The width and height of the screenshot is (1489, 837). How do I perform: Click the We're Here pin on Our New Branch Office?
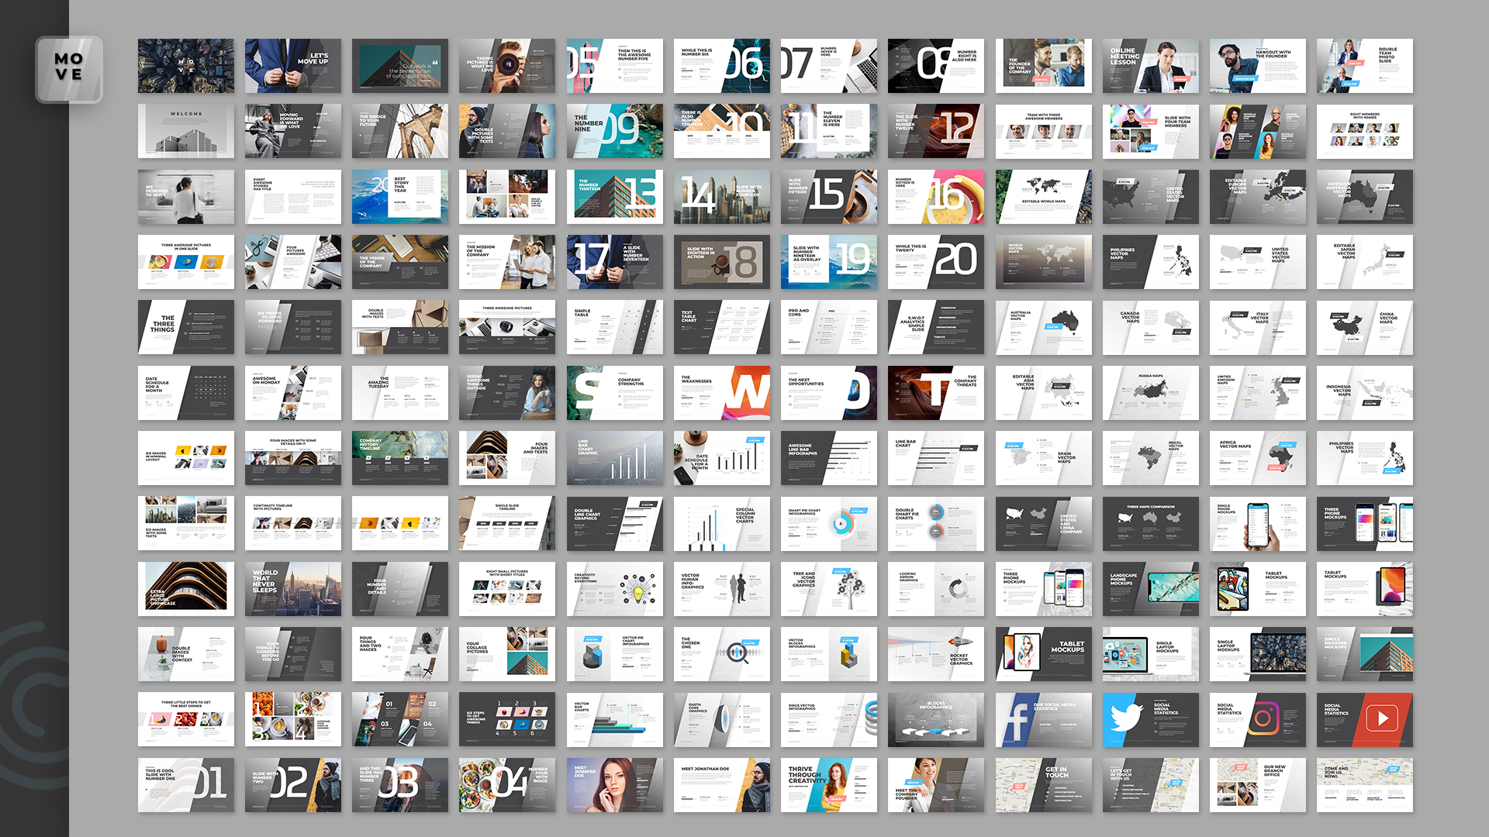click(1241, 767)
